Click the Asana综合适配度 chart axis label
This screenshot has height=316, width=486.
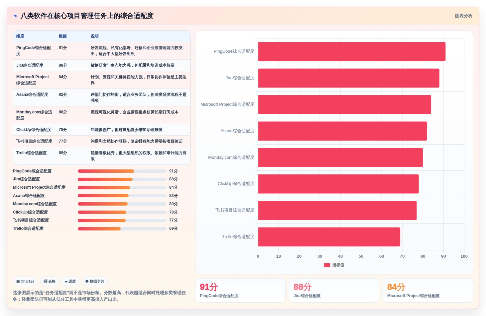pyautogui.click(x=237, y=131)
